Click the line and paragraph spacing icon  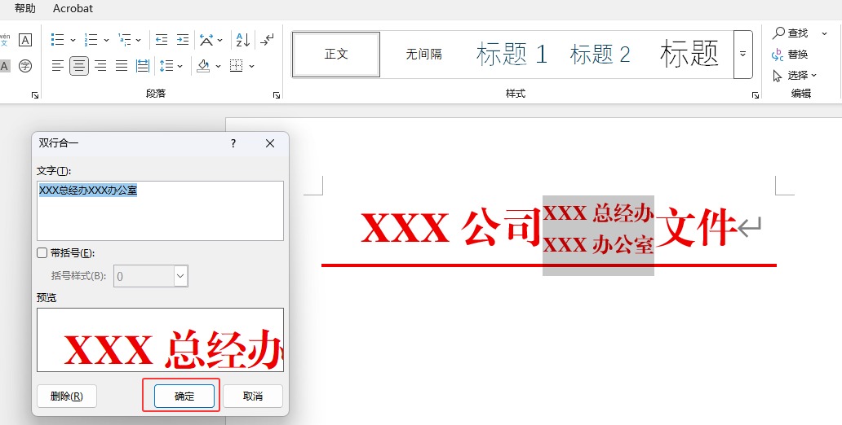(166, 66)
